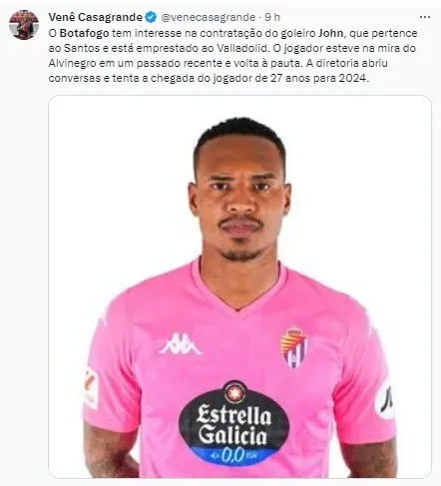Open the three-dot more options menu
The width and height of the screenshot is (441, 486).
tap(425, 17)
